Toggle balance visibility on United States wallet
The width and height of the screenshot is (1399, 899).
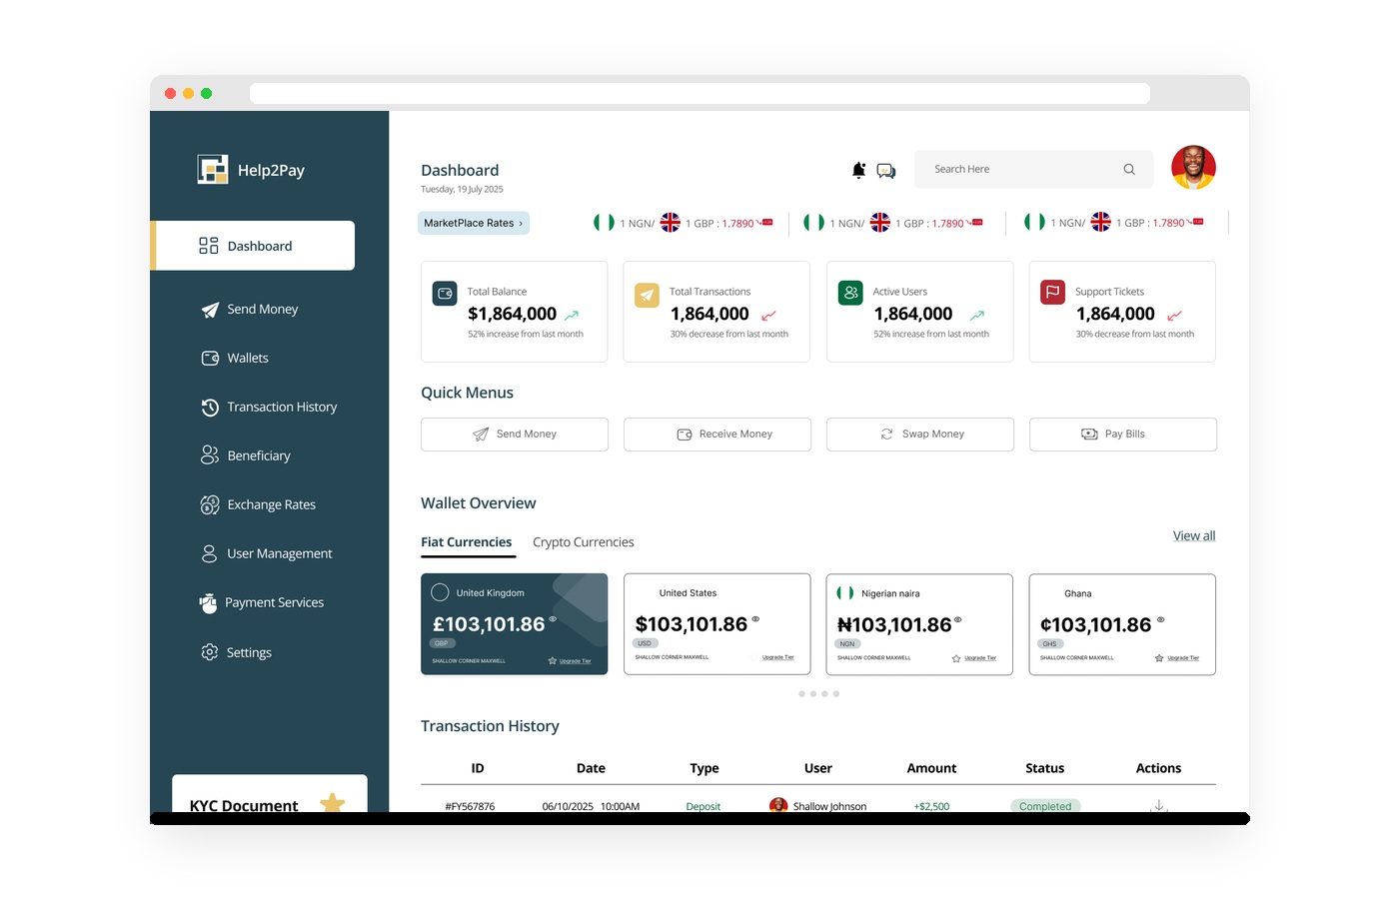[755, 619]
